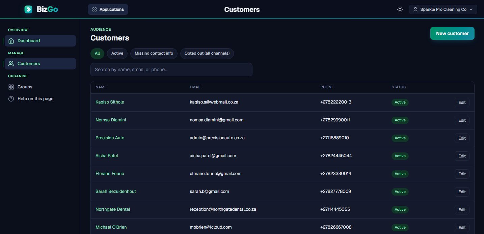
Task: Click the New customer button
Action: point(452,33)
